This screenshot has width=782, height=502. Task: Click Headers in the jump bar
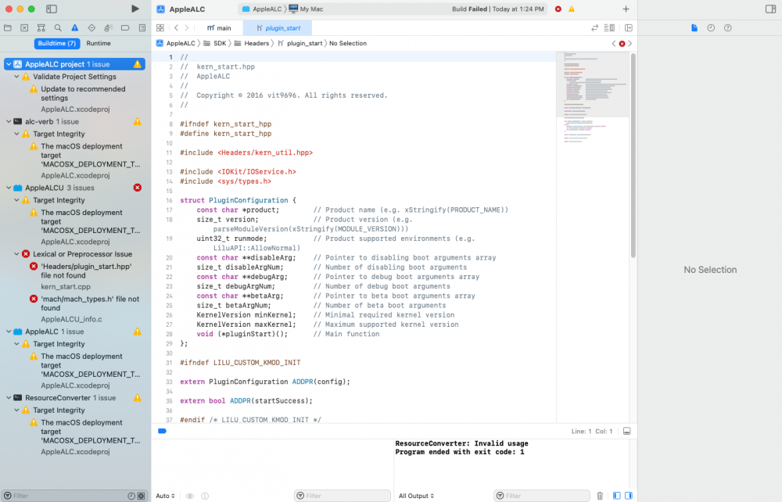coord(252,43)
